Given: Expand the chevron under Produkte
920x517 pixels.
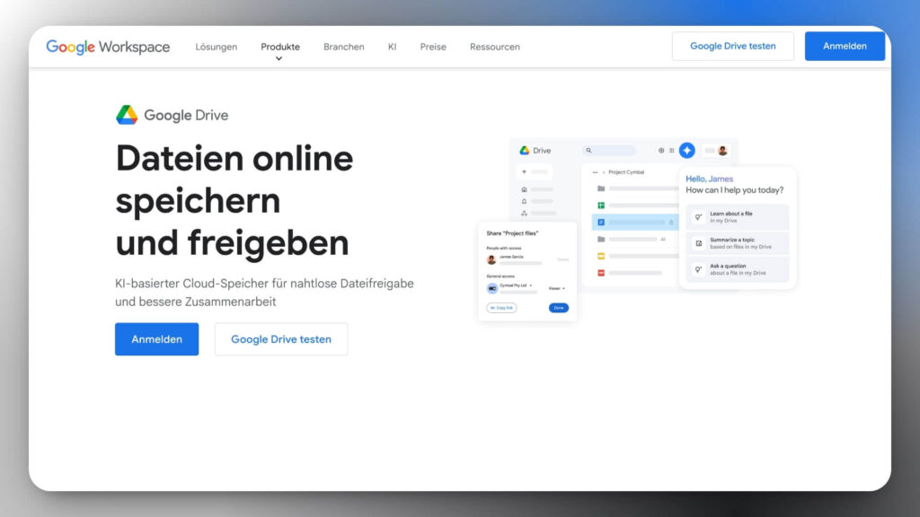Looking at the screenshot, I should (x=279, y=58).
